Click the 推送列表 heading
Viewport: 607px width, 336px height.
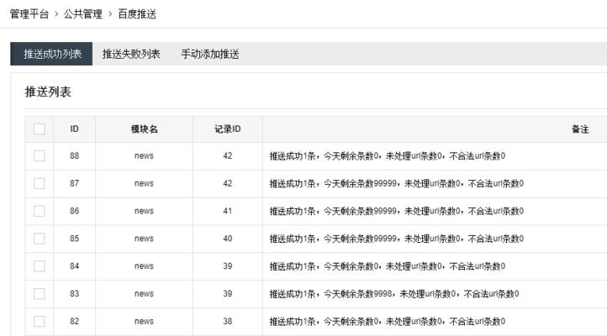(x=48, y=92)
